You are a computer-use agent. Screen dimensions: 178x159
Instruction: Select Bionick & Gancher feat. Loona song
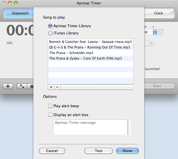[x=91, y=42]
